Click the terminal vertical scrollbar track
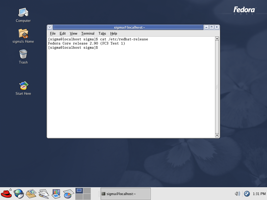 point(217,87)
